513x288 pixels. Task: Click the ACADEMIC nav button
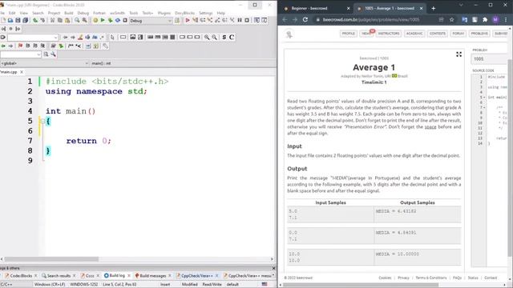coord(414,34)
